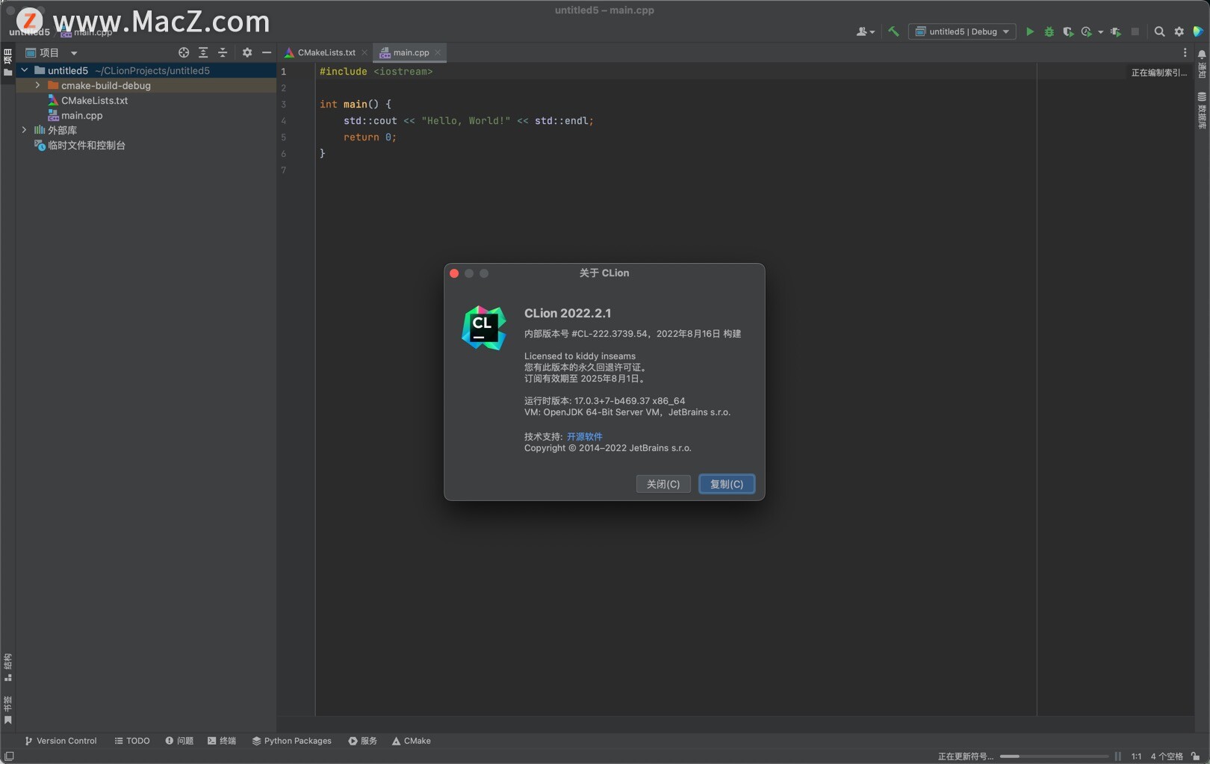1210x764 pixels.
Task: Open the 开源软件 link in About dialog
Action: point(584,436)
